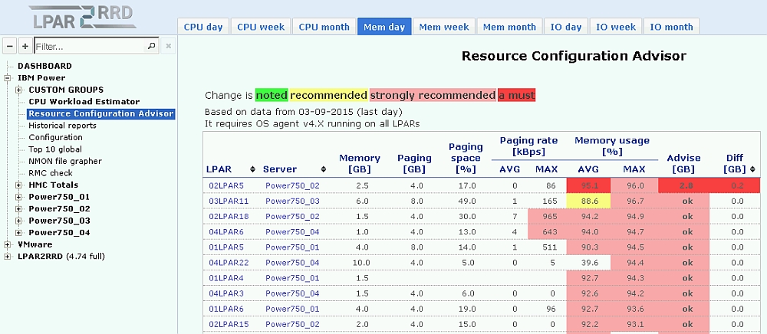Click the red 'a must' legend swatch
Screen dimensions: 767x334
[x=516, y=95]
